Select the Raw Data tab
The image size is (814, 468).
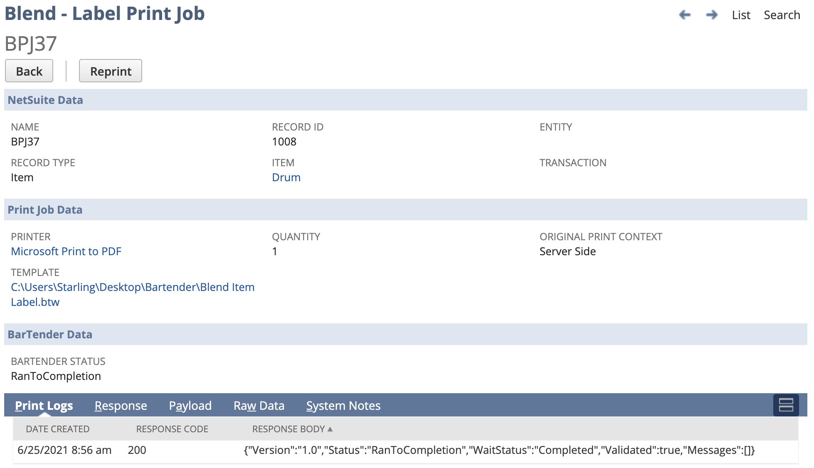(259, 406)
